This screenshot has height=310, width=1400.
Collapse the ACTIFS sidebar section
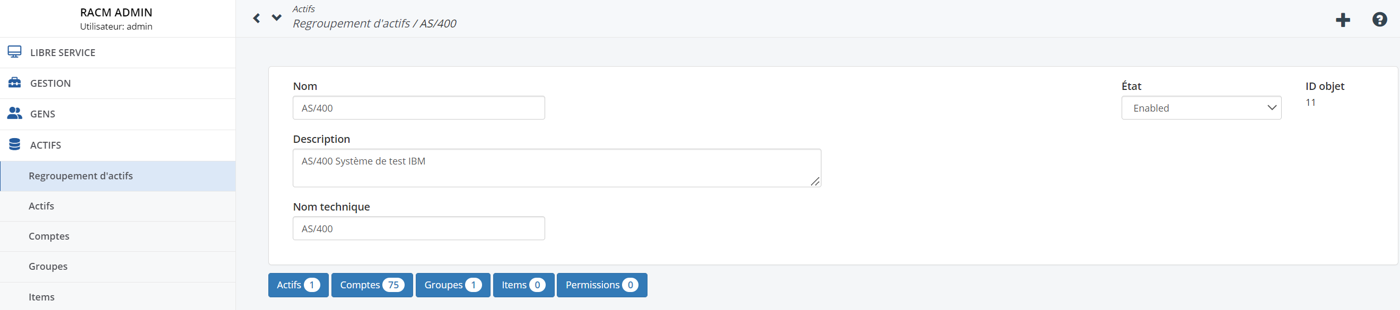(118, 145)
